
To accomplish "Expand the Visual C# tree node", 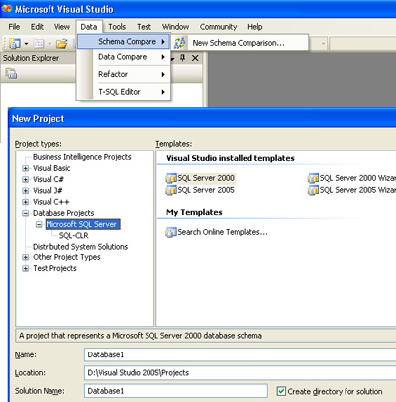I will coord(26,180).
